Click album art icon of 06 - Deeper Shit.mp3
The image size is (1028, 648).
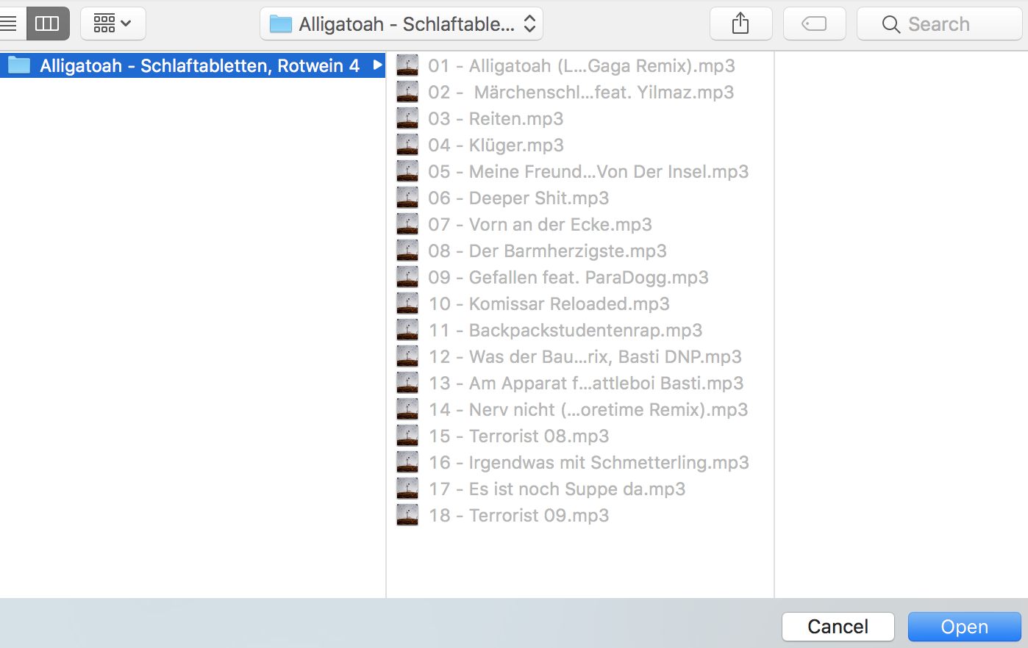pos(407,198)
